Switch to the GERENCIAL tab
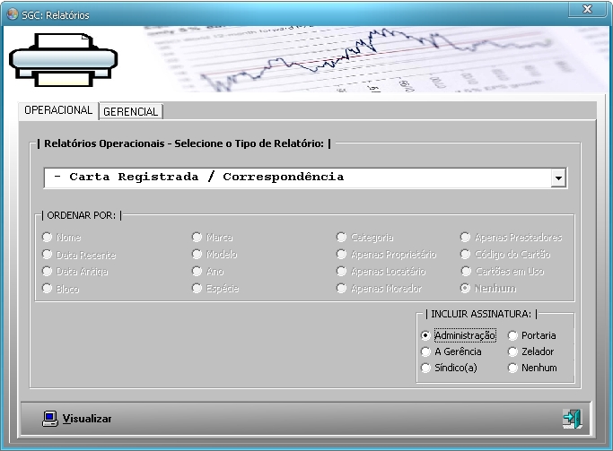Image resolution: width=613 pixels, height=451 pixels. [x=131, y=111]
